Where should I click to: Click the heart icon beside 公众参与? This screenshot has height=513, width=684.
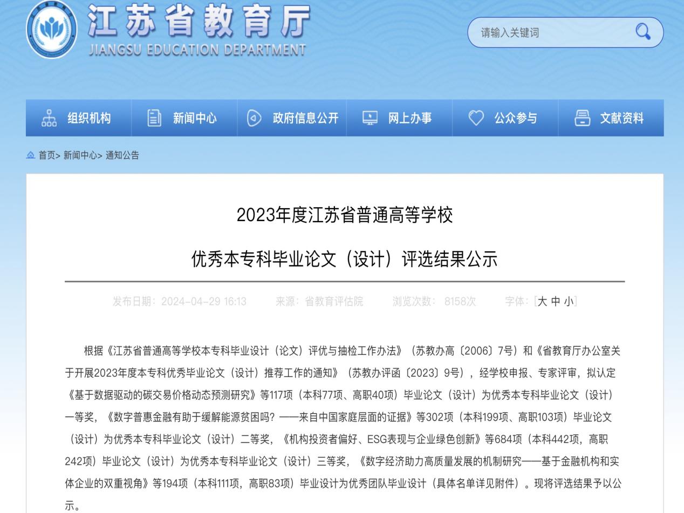476,118
